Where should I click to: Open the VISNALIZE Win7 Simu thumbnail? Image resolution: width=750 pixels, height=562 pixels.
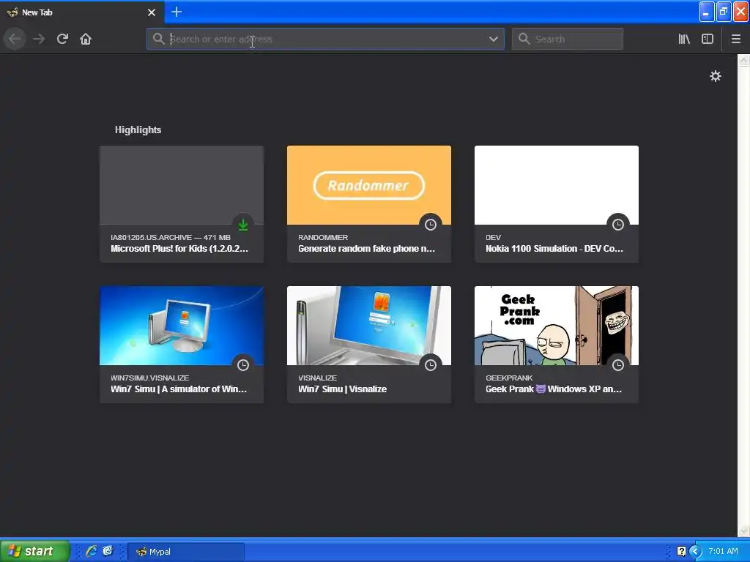[369, 326]
